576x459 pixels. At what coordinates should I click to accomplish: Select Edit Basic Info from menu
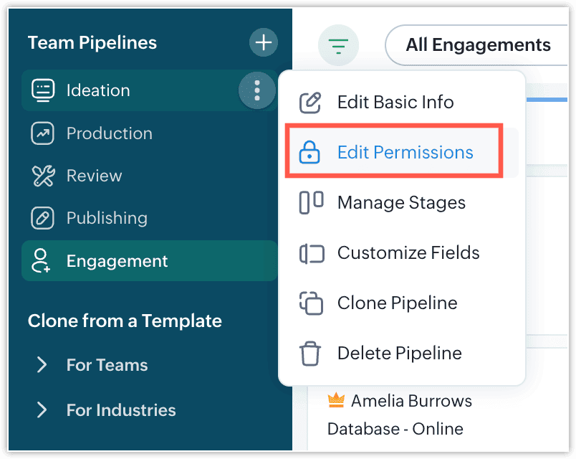click(395, 103)
